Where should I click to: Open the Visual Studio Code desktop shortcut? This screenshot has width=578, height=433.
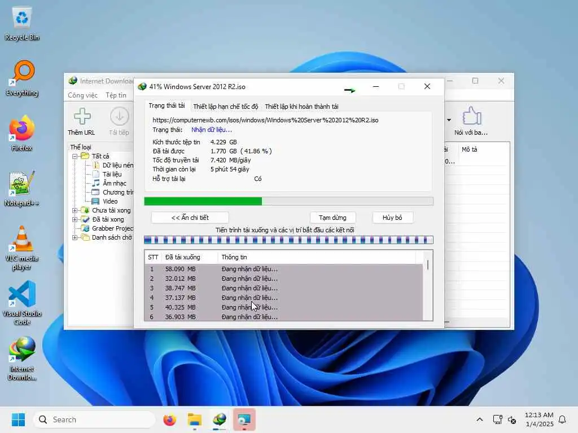point(22,303)
